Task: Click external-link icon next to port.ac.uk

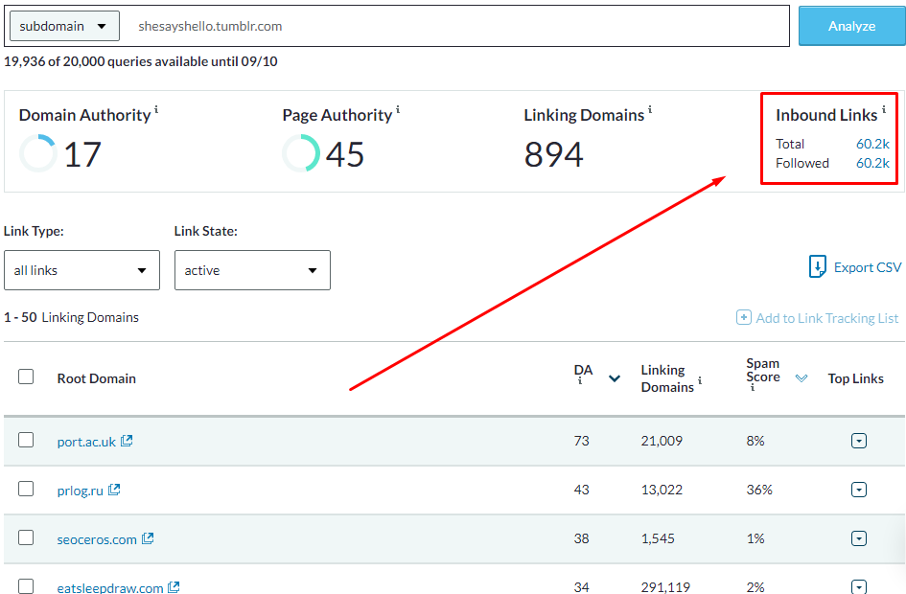Action: (127, 441)
